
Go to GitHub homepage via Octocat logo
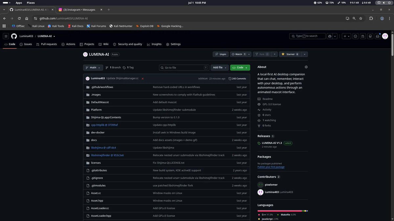click(x=14, y=36)
